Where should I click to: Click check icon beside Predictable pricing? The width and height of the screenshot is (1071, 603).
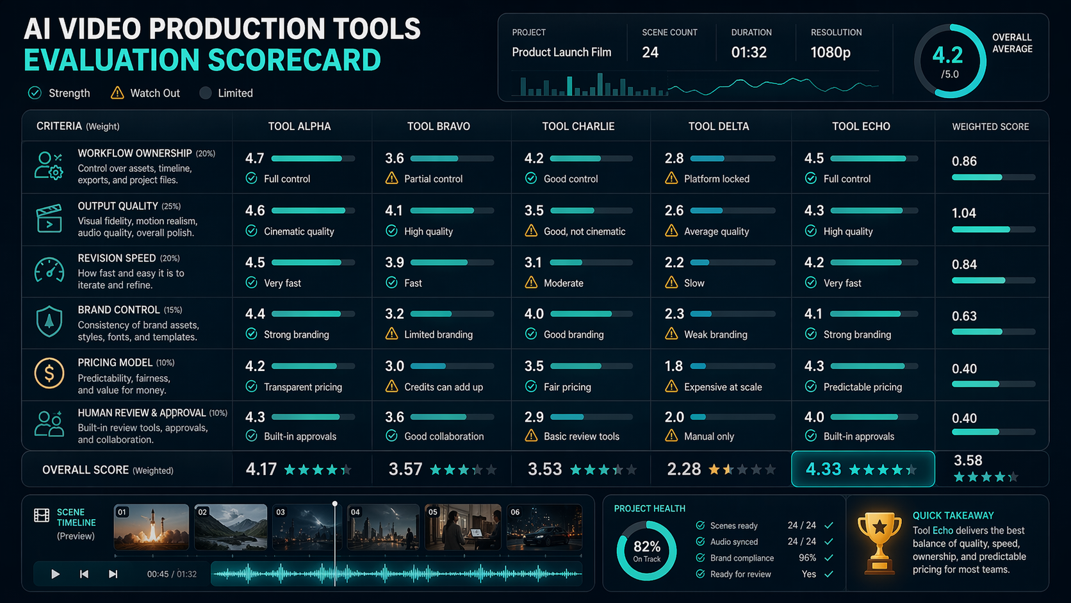(811, 386)
